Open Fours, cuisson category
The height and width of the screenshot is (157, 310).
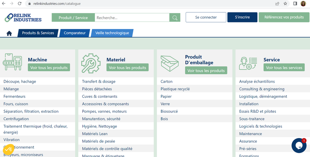click(15, 104)
